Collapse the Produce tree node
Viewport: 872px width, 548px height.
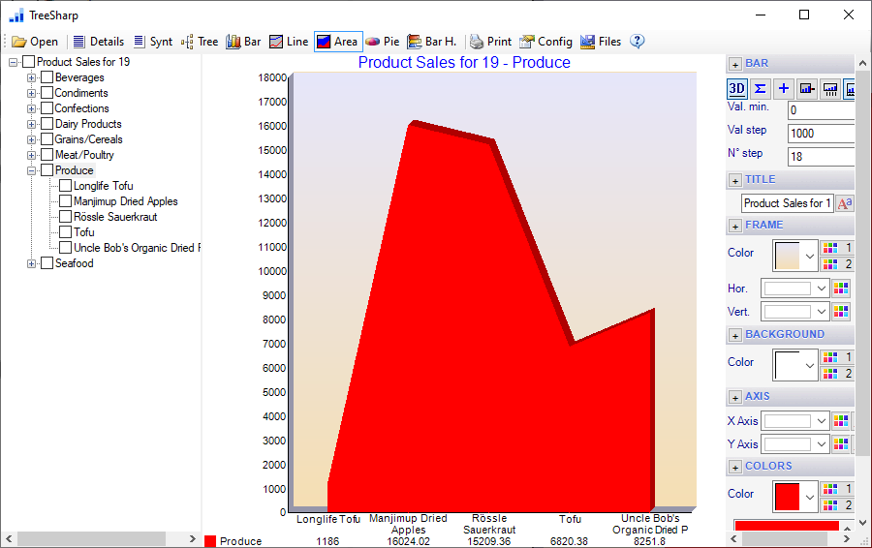point(31,170)
